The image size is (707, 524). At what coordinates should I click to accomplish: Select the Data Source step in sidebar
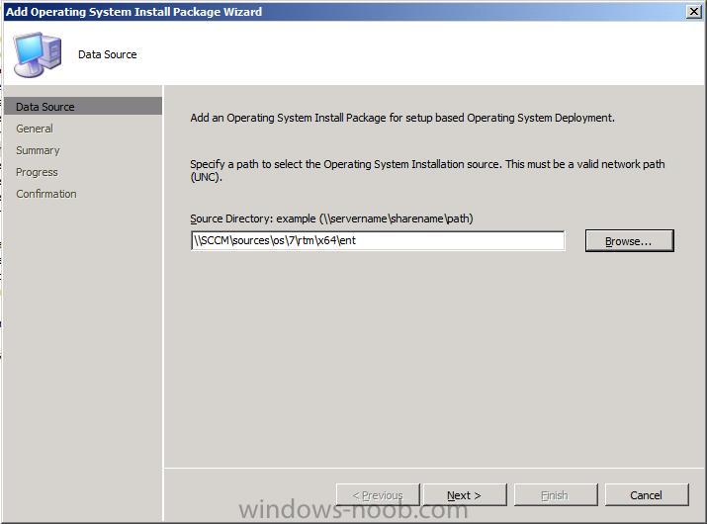click(x=83, y=107)
